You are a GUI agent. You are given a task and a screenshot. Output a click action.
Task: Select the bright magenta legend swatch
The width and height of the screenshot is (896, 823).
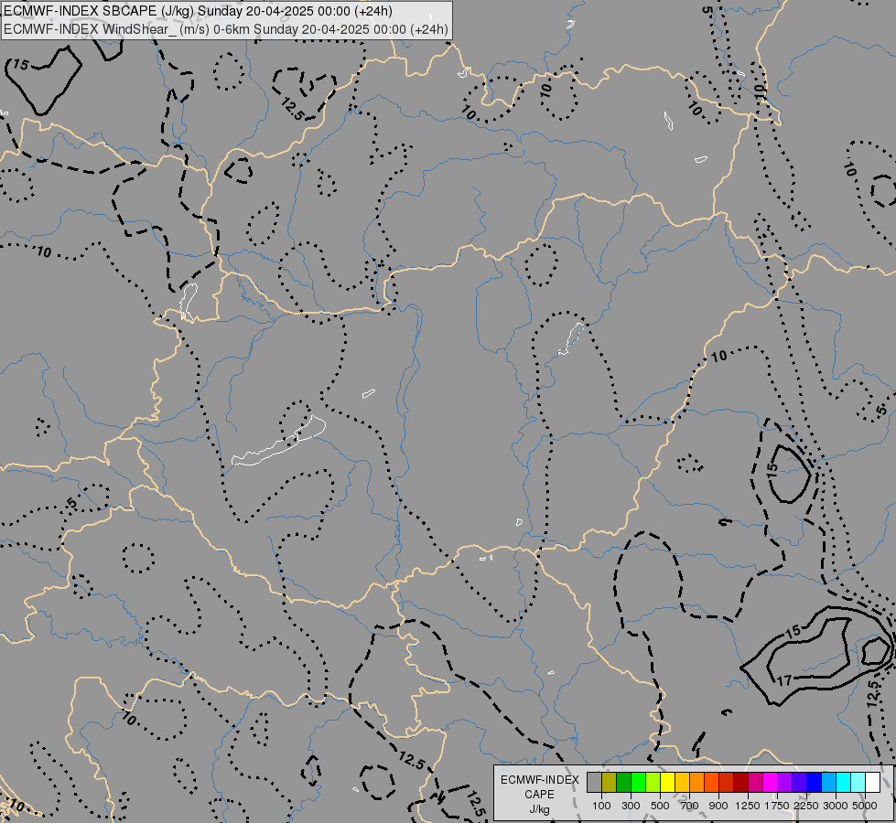pos(771,782)
